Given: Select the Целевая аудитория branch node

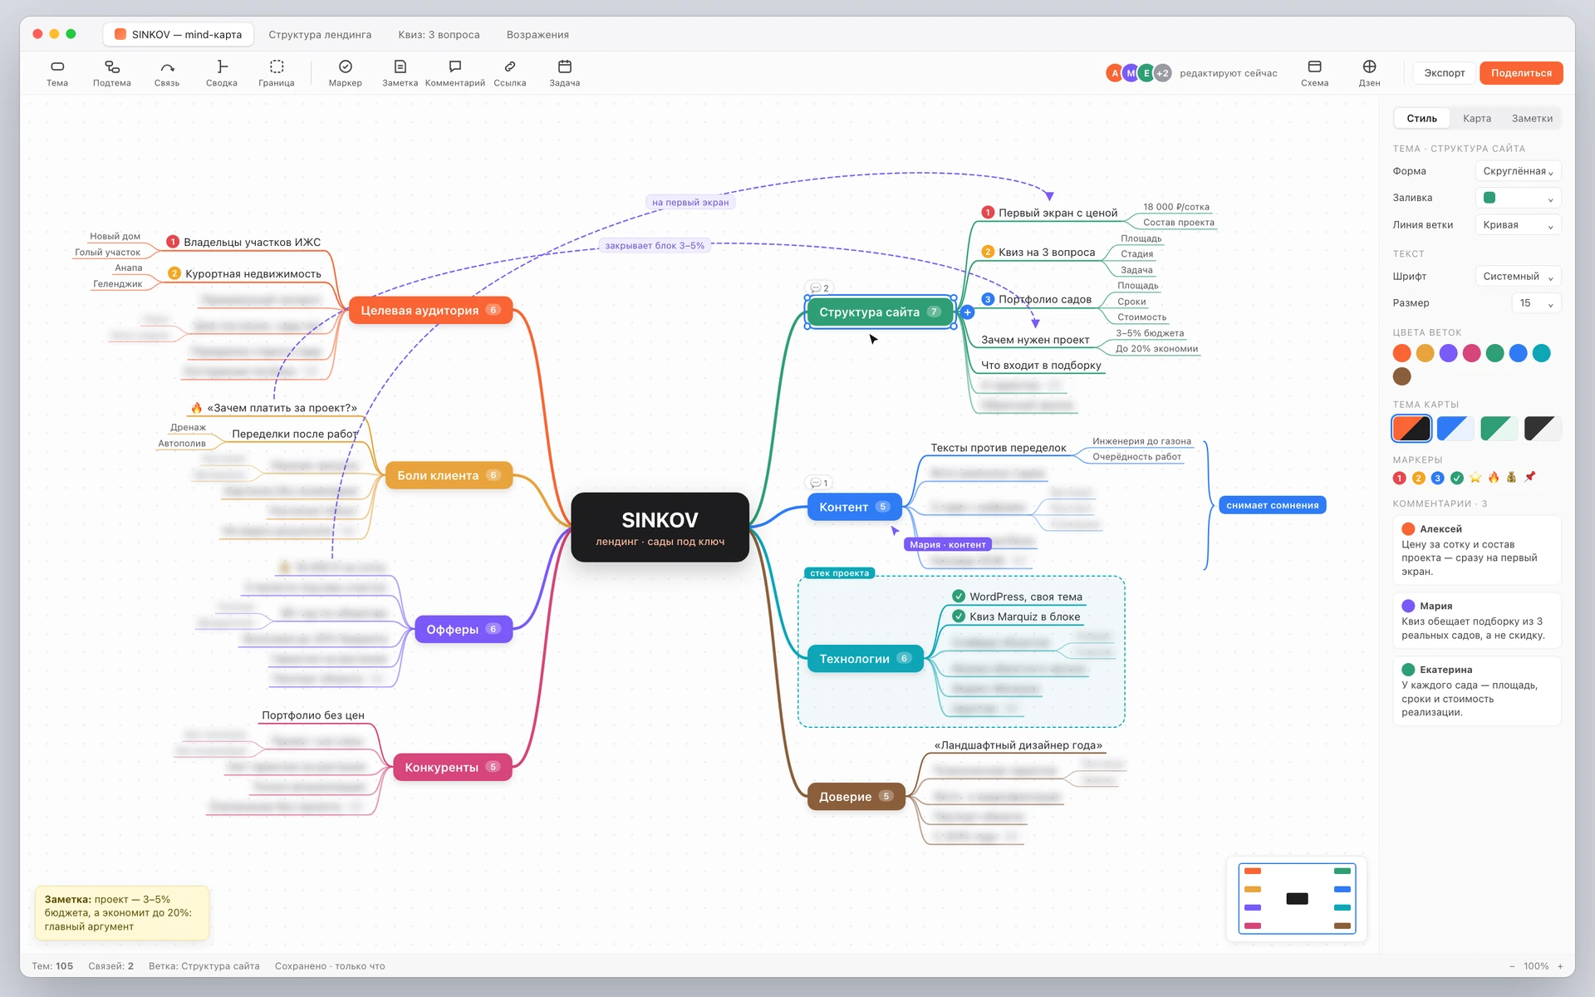Looking at the screenshot, I should [430, 311].
